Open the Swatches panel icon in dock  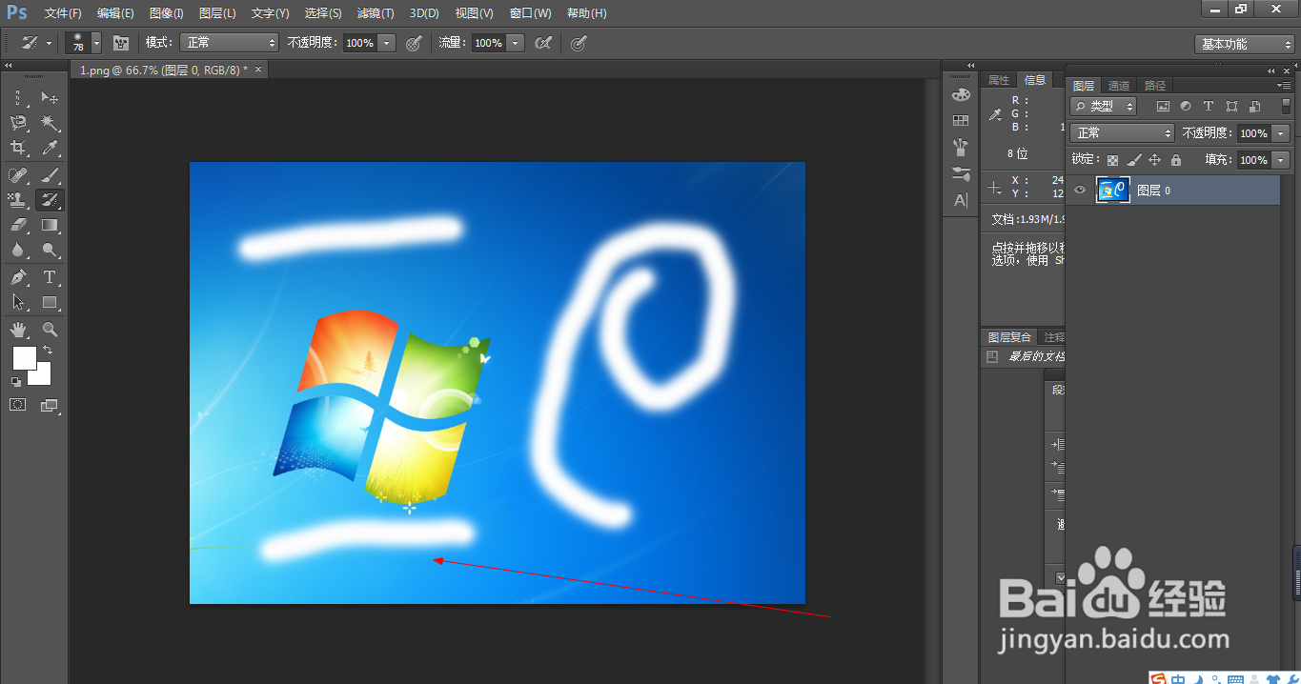[x=961, y=120]
